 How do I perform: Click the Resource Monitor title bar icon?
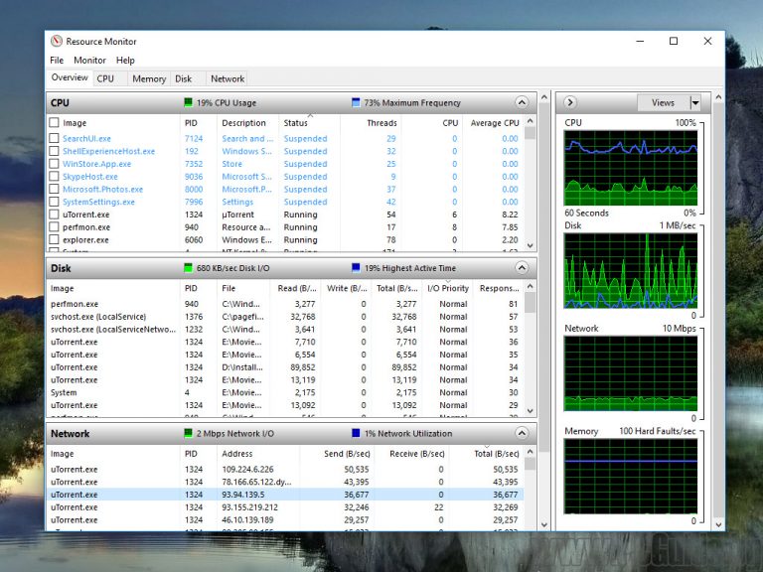[57, 41]
